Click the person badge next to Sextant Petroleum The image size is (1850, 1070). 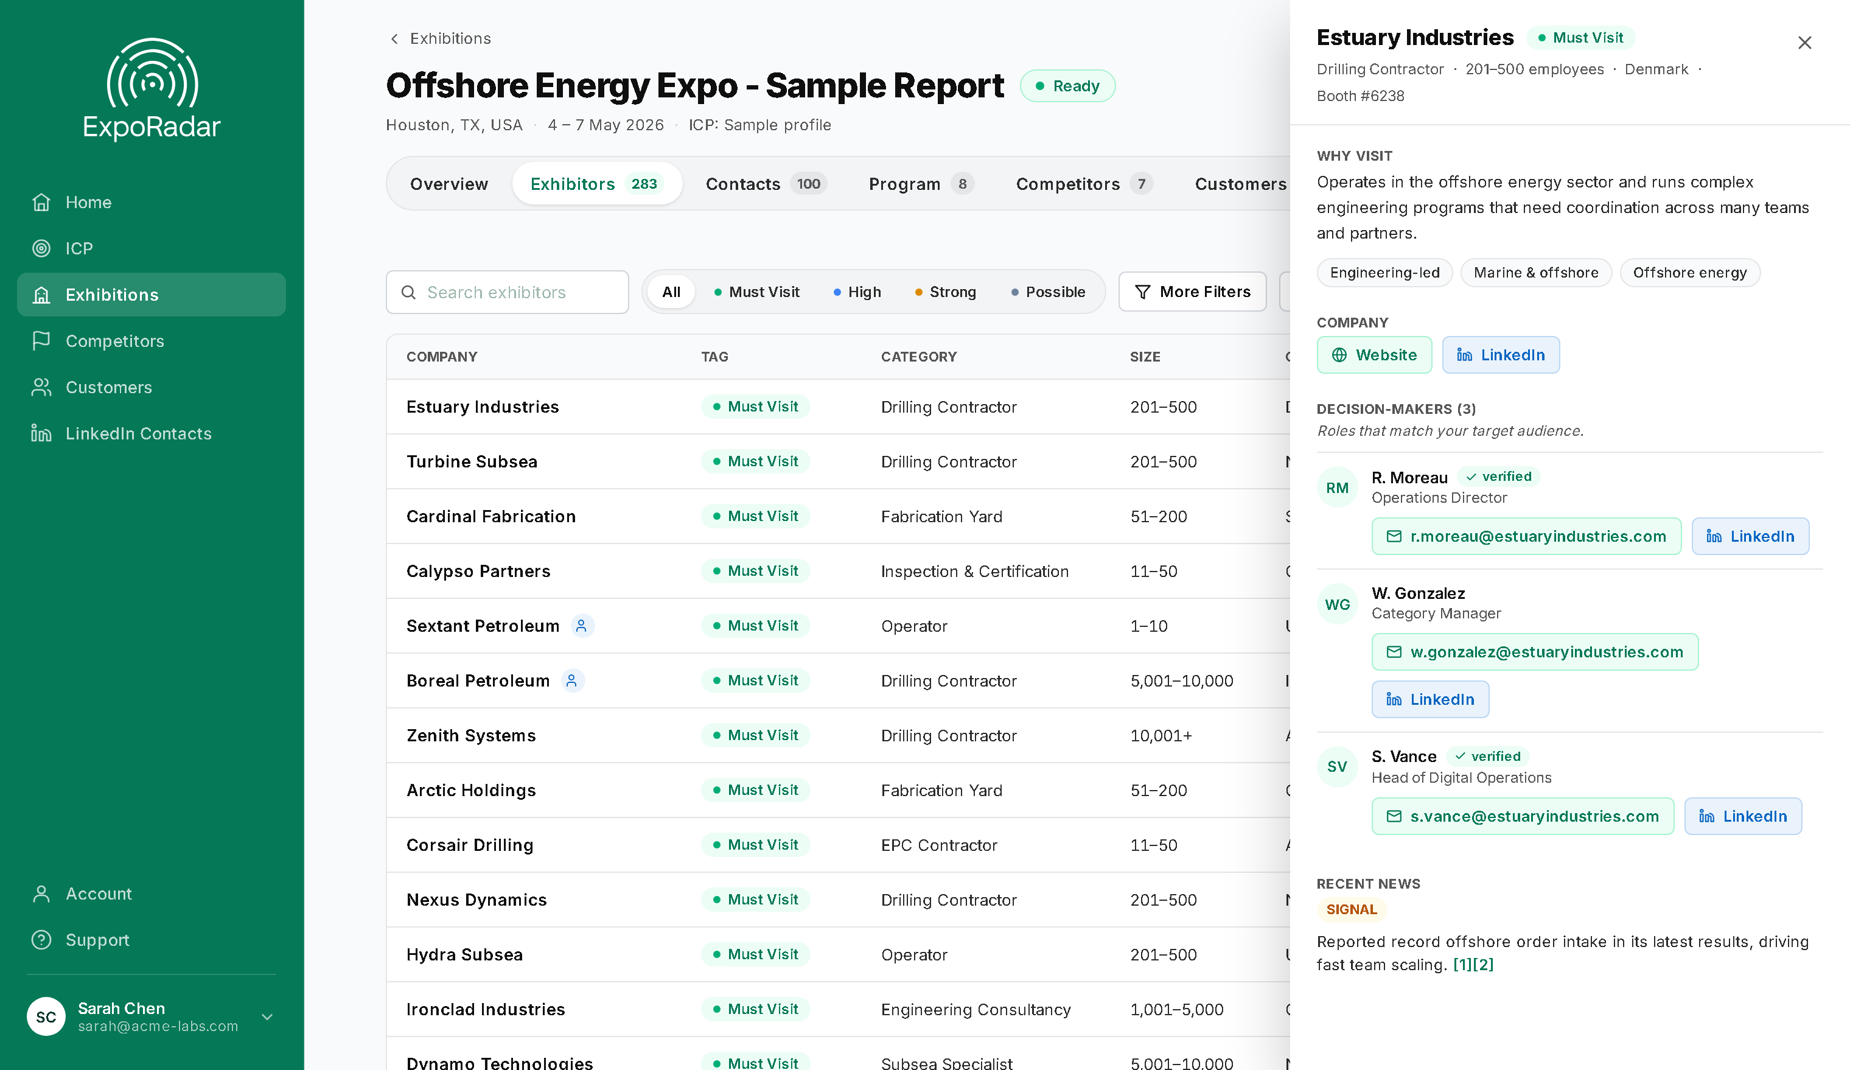(x=581, y=626)
